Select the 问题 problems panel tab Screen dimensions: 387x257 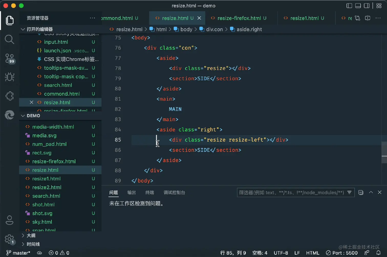click(114, 192)
